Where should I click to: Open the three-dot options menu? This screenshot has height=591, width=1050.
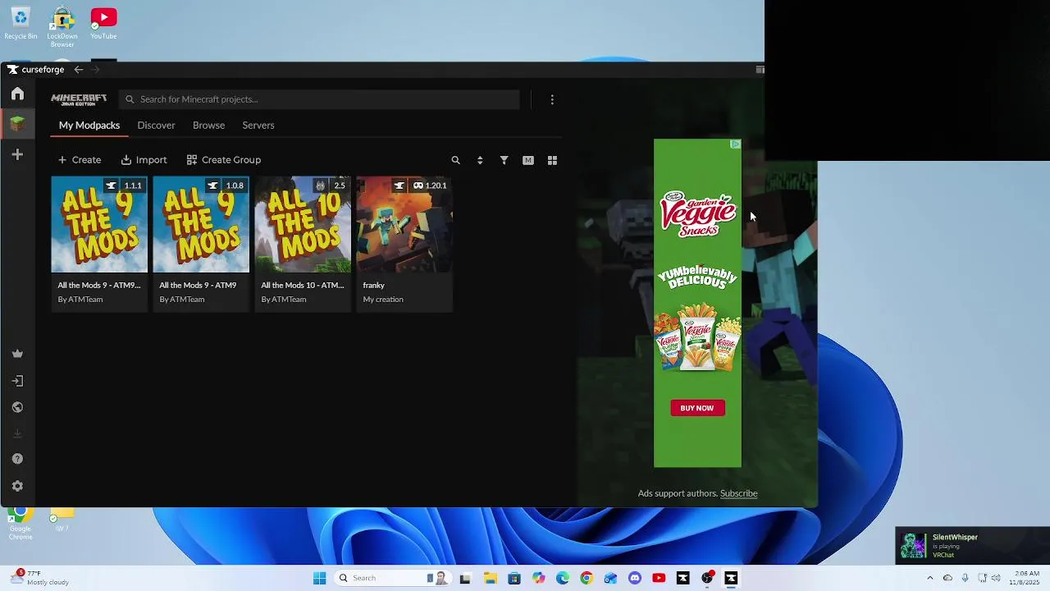coord(552,99)
